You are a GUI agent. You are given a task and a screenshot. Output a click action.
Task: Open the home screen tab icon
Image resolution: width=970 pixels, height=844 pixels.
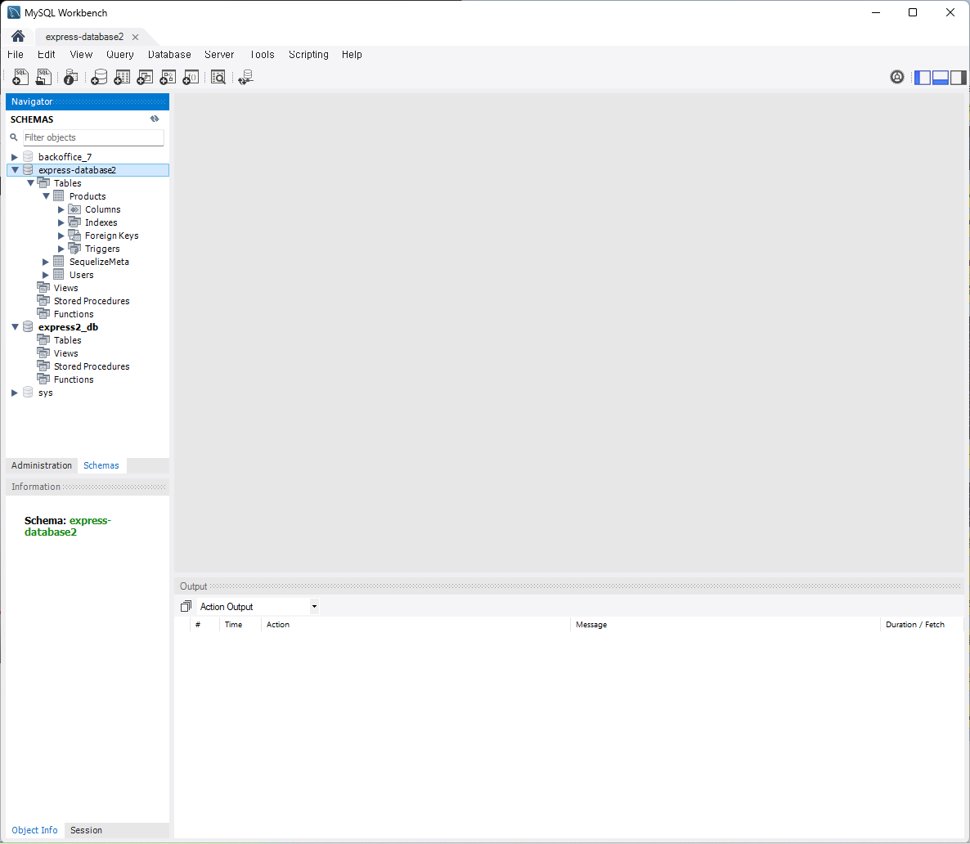pos(18,37)
